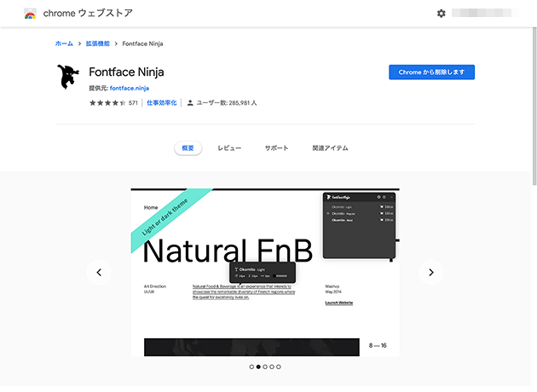Click the Natural FnB screenshot preview

tap(265, 272)
